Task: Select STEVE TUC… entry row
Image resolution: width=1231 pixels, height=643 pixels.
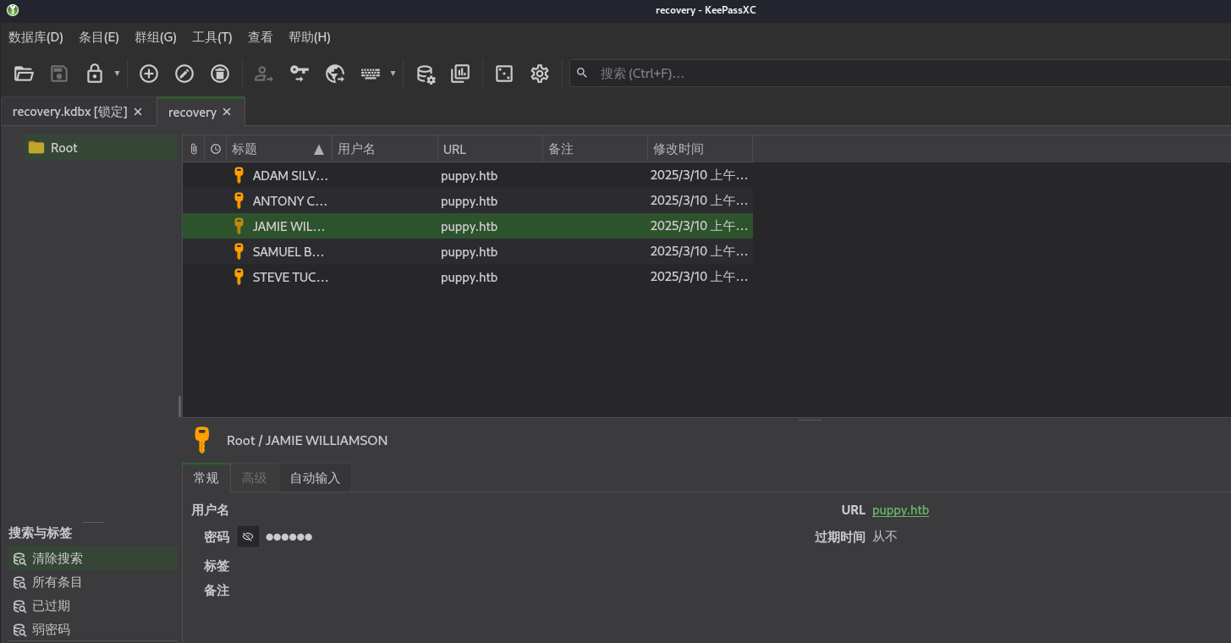Action: [x=468, y=278]
